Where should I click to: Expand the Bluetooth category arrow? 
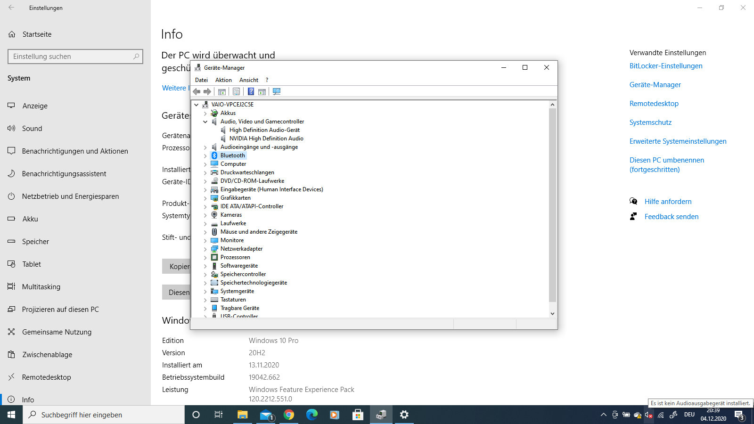click(205, 155)
